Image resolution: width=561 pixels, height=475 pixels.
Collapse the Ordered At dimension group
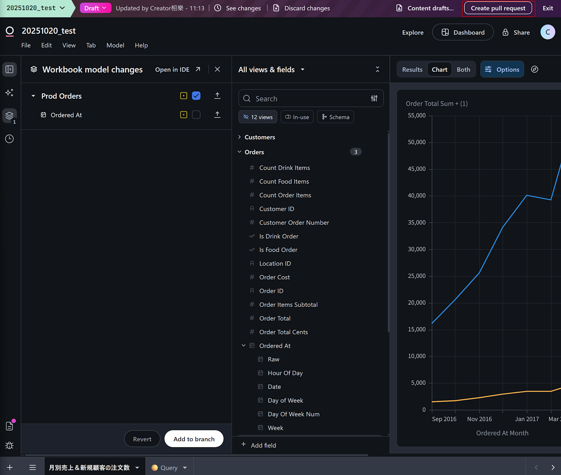[x=243, y=346]
